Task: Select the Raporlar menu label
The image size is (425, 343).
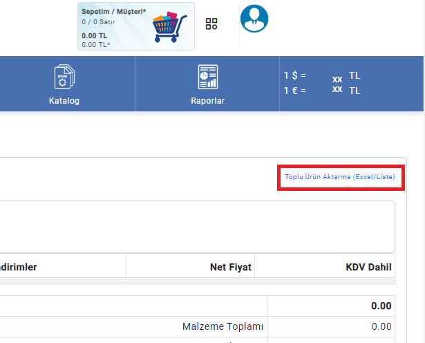Action: (207, 101)
